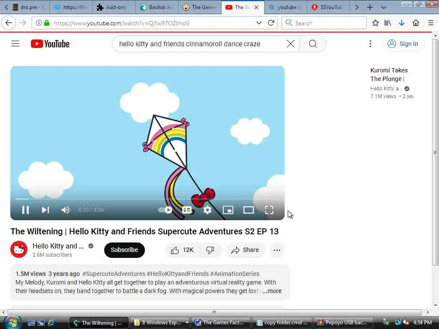Image resolution: width=439 pixels, height=329 pixels.
Task: Open URL history dropdown arrow
Action: click(259, 23)
